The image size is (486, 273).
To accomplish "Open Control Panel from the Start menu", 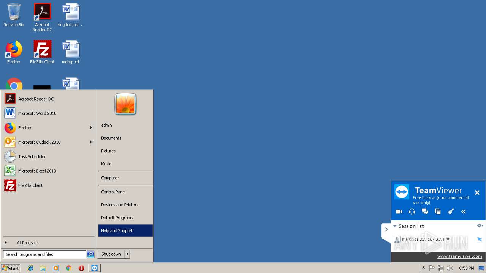I will [x=125, y=192].
